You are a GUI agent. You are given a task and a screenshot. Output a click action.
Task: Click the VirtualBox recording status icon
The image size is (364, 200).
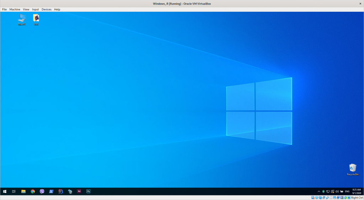point(338,198)
